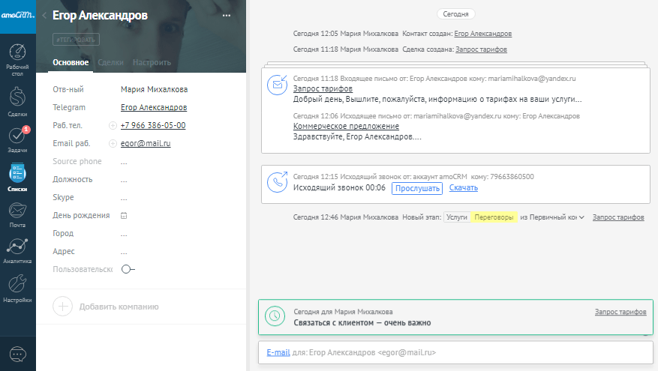This screenshot has height=371, width=658.
Task: Open Настройки settings in sidebar
Action: 17,288
